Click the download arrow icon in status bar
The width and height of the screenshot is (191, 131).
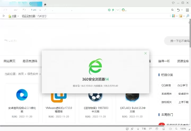point(138,129)
